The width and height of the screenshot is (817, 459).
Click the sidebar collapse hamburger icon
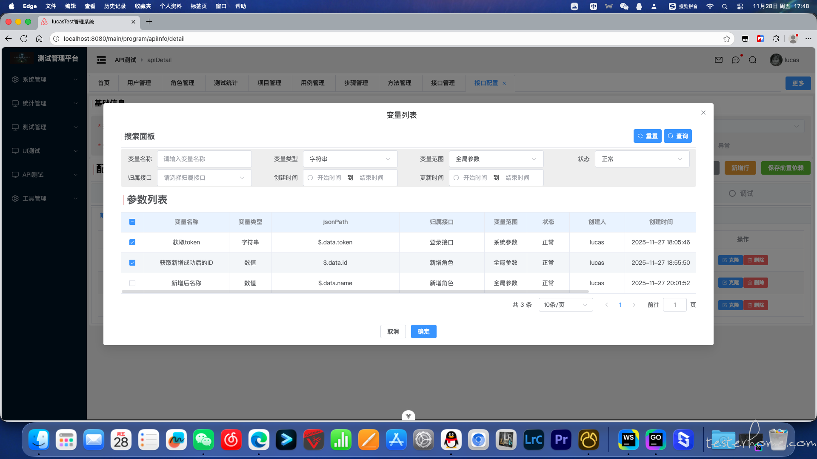[101, 60]
